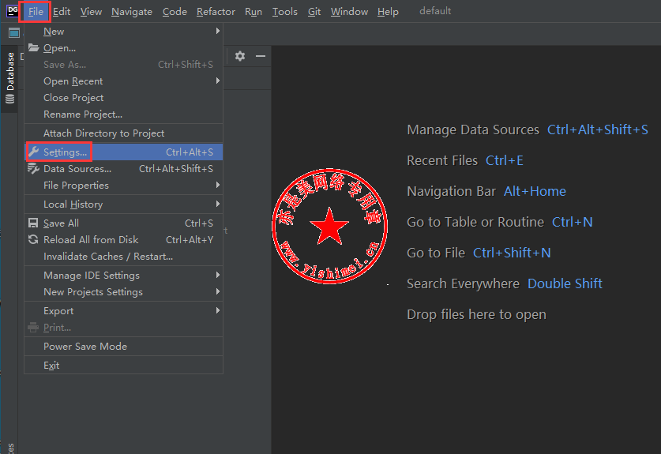Choose Open... from the File menu
This screenshot has height=454, width=661.
point(123,48)
